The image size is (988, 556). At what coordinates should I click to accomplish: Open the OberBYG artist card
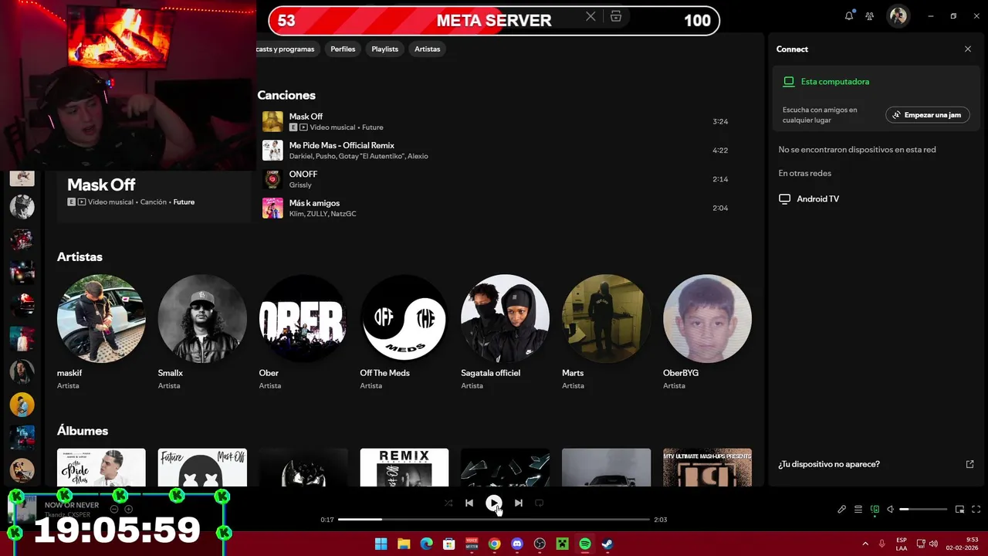(707, 332)
